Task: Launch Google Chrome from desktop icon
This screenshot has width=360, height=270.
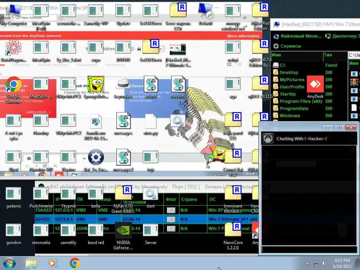Action: (x=14, y=90)
